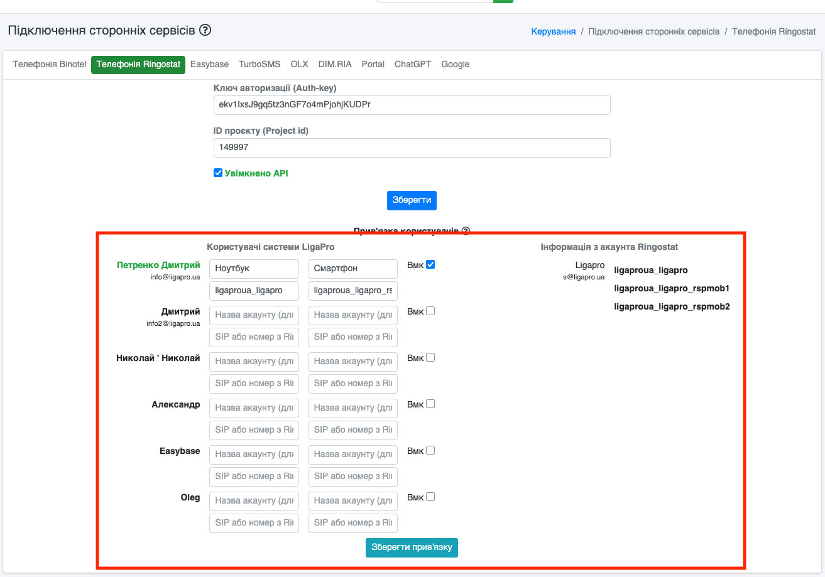The image size is (825, 577).
Task: Click the Ringostat account email s@ligapro.ua
Action: (584, 277)
